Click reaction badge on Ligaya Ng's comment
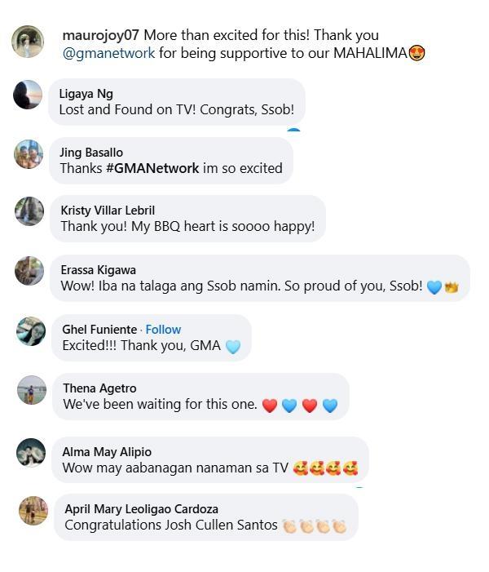 (x=293, y=130)
